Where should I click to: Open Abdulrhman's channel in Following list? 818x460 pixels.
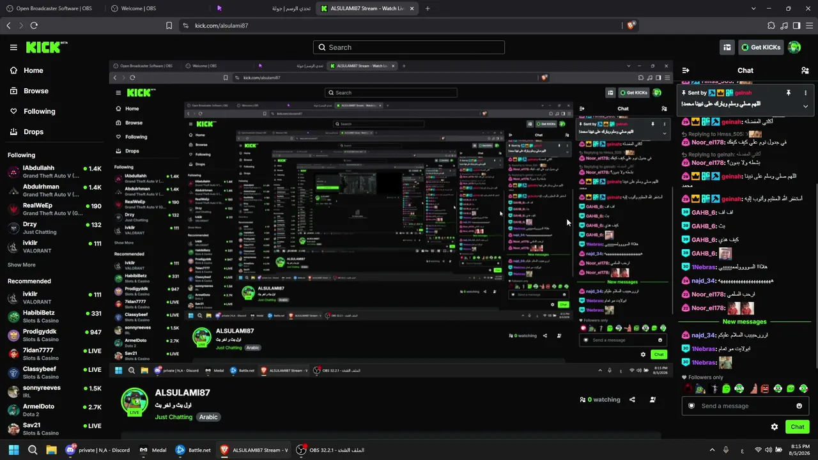click(x=54, y=190)
